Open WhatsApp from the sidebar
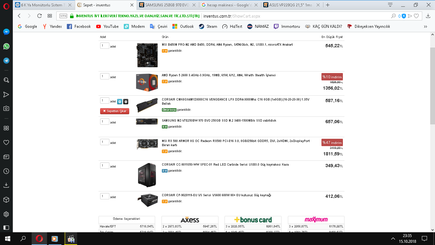The height and width of the screenshot is (245, 435). [x=6, y=47]
